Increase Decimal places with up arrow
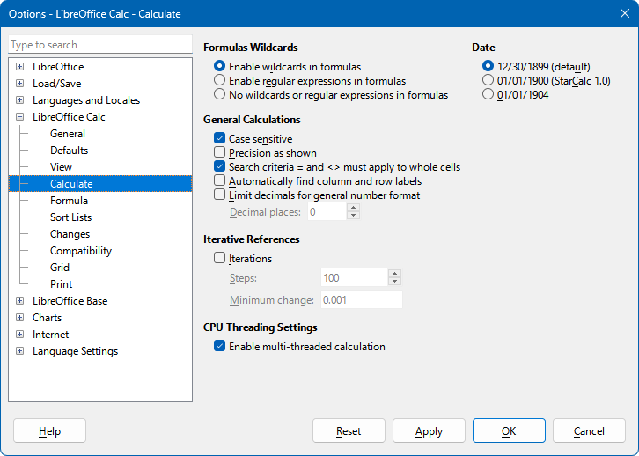This screenshot has width=639, height=456. (x=353, y=208)
